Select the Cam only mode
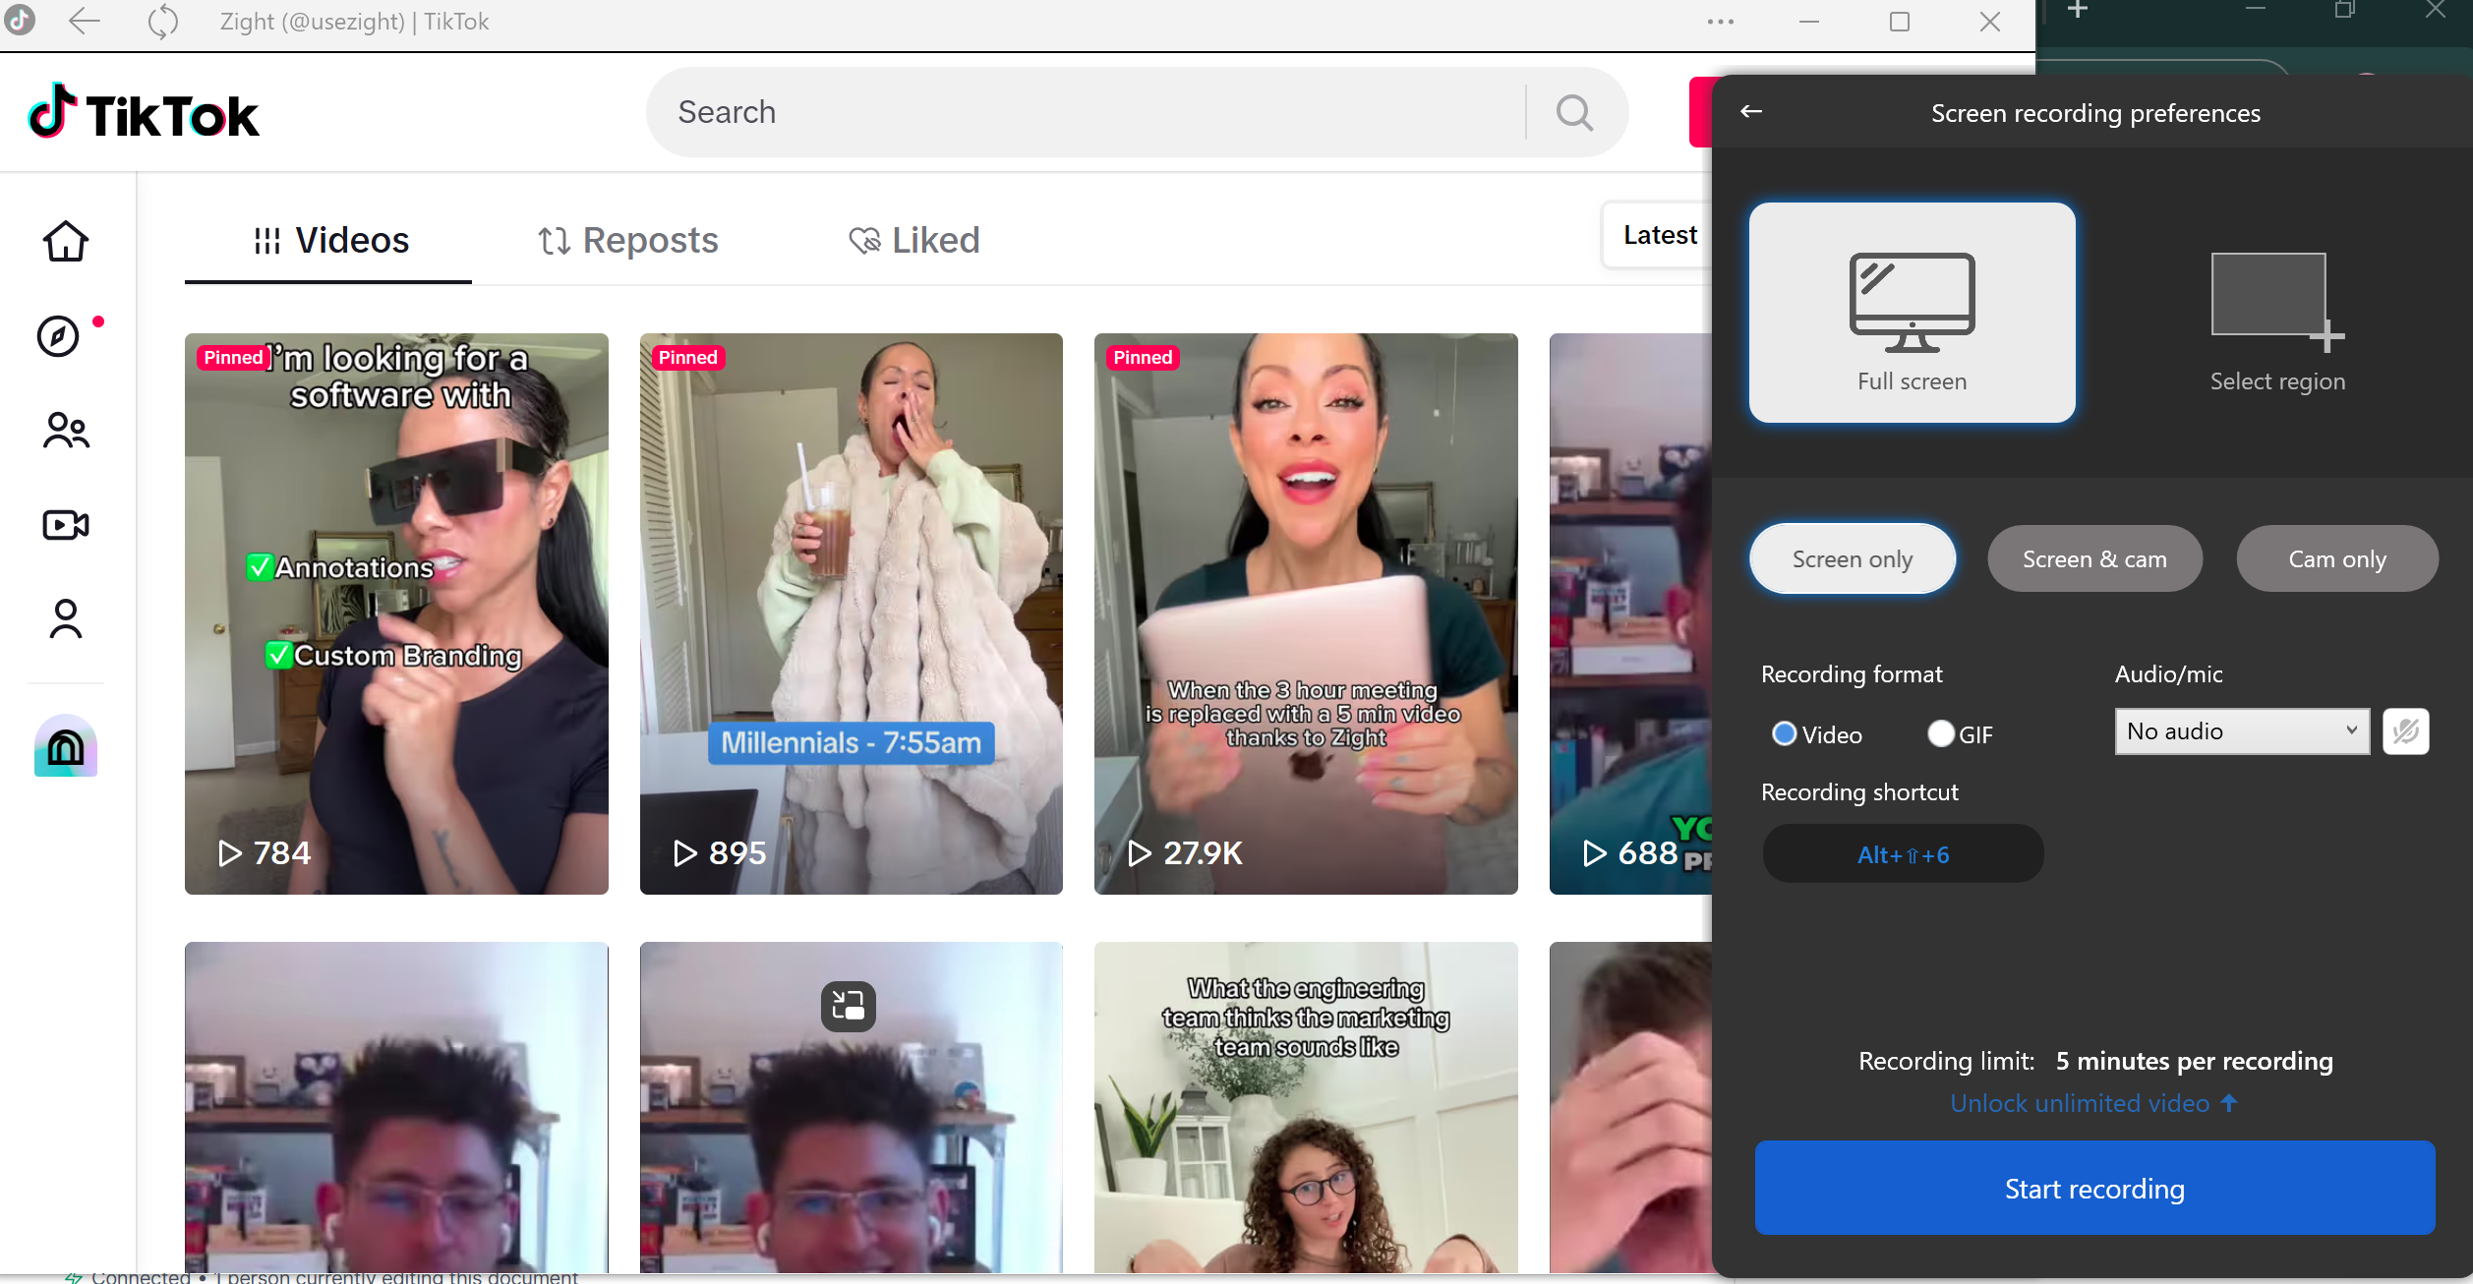Image resolution: width=2473 pixels, height=1284 pixels. (2336, 558)
